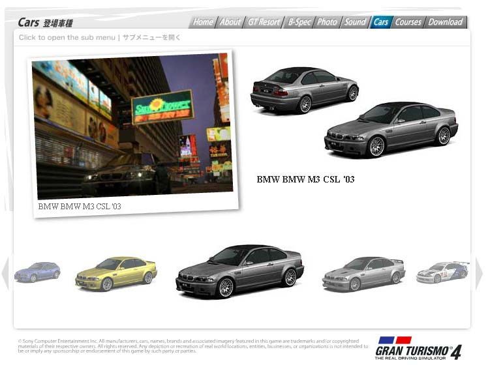Go to the B-Spec tab

(x=299, y=22)
